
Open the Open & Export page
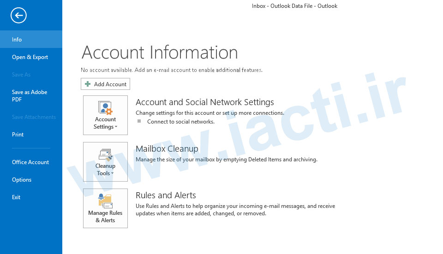[x=30, y=57]
